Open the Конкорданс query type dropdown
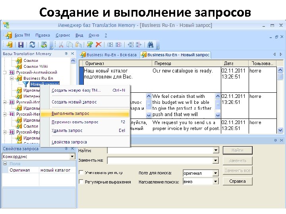Screen dimensions: 286x214 (72, 157)
